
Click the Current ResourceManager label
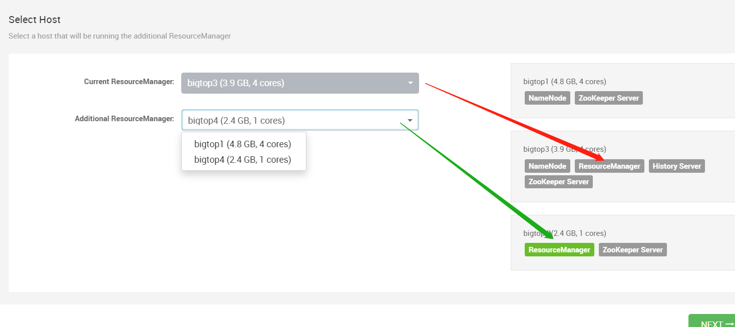tap(129, 82)
